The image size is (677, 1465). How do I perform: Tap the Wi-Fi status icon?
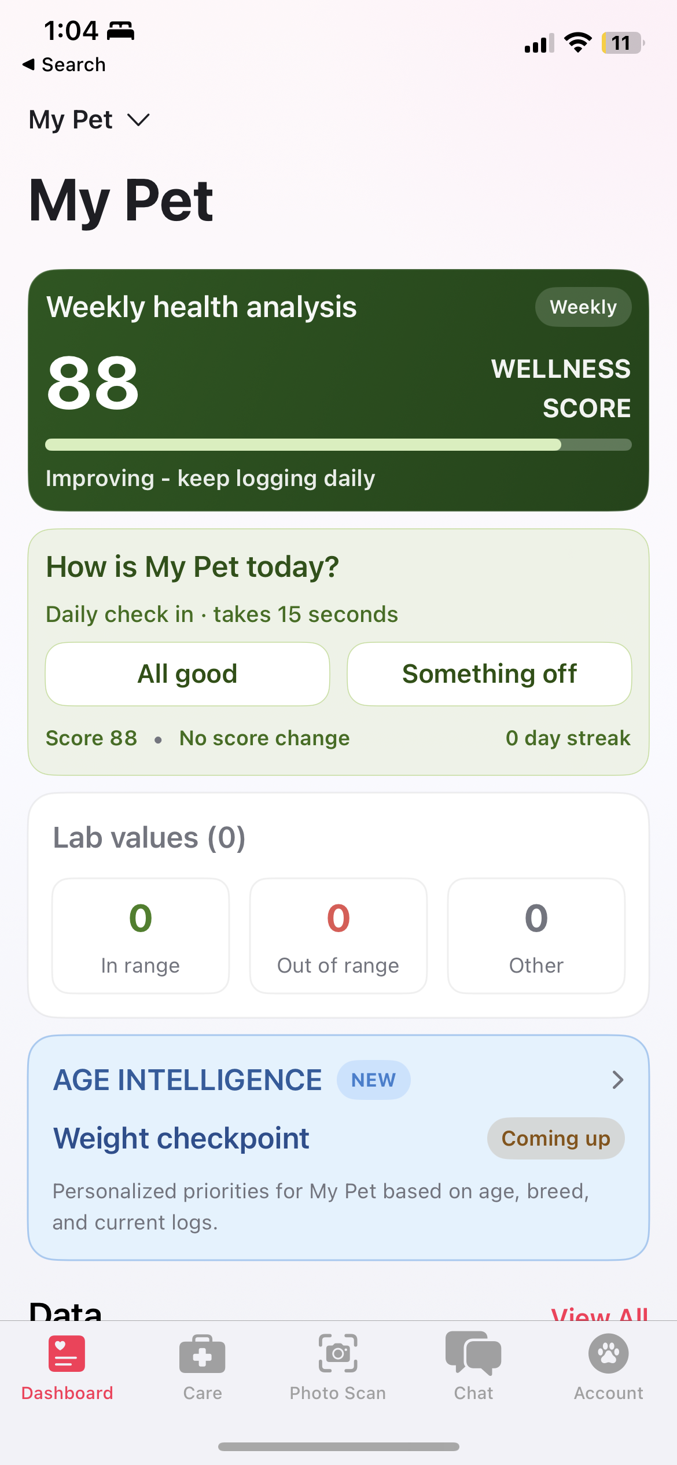coord(577,43)
